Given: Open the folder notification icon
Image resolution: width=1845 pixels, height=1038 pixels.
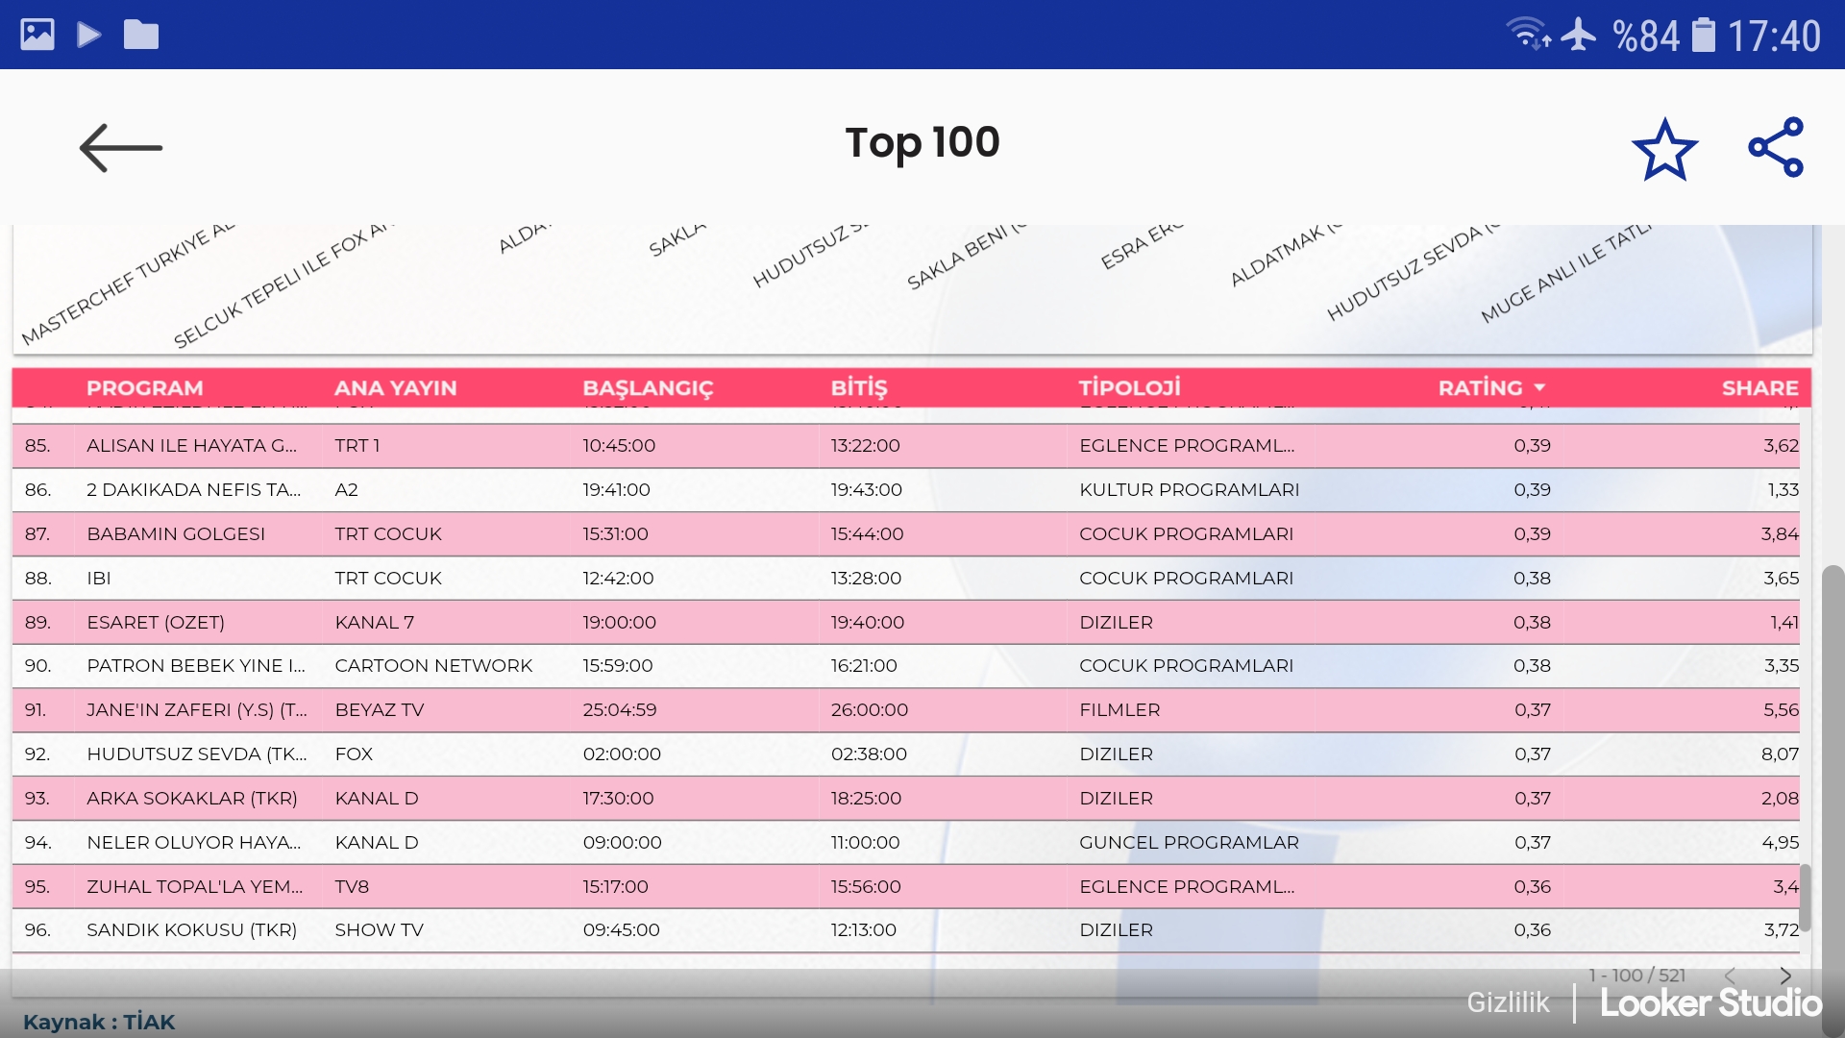Looking at the screenshot, I should click(x=141, y=36).
